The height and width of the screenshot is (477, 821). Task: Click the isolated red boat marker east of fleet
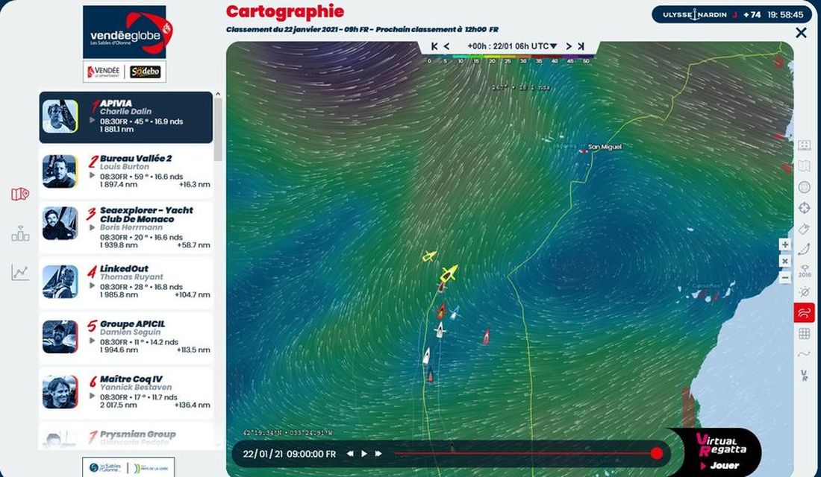point(486,338)
